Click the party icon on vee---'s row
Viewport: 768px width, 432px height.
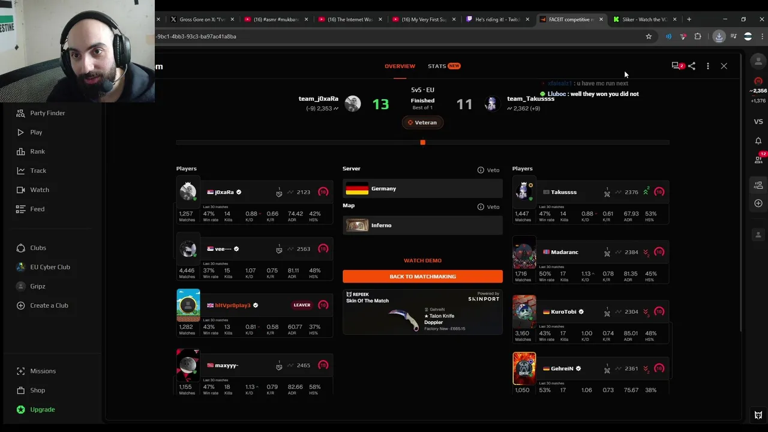[x=279, y=248]
